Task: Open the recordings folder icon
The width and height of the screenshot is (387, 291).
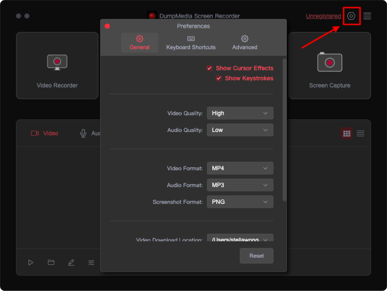Action: tap(51, 262)
